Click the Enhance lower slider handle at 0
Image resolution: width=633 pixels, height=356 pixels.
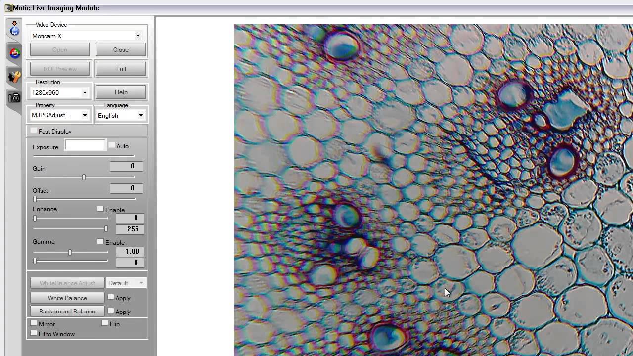click(35, 218)
